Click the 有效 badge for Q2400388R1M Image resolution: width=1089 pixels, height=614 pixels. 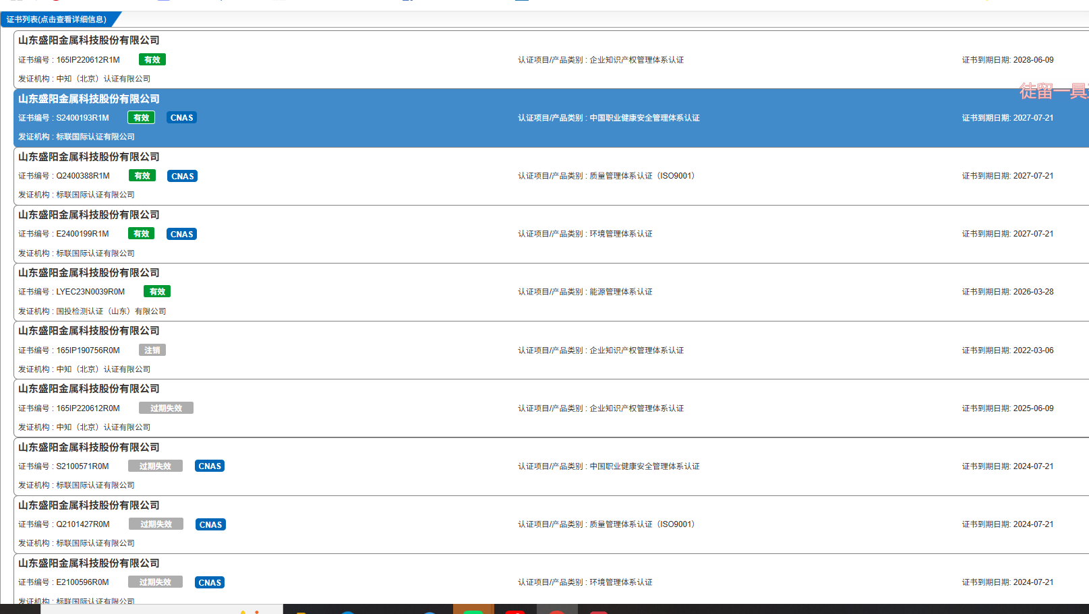(142, 176)
